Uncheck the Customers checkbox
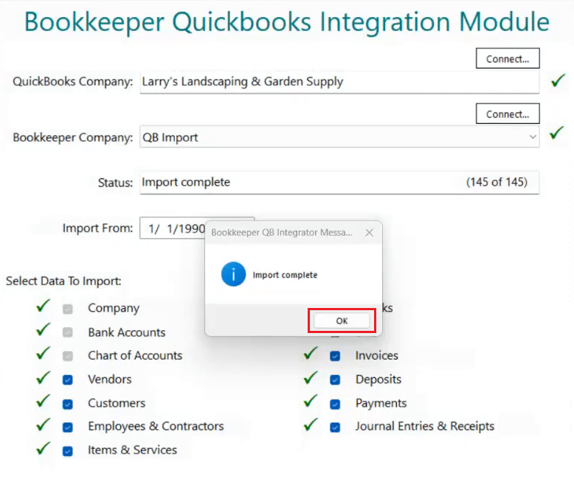Viewport: 574px width, 490px height. (x=67, y=404)
